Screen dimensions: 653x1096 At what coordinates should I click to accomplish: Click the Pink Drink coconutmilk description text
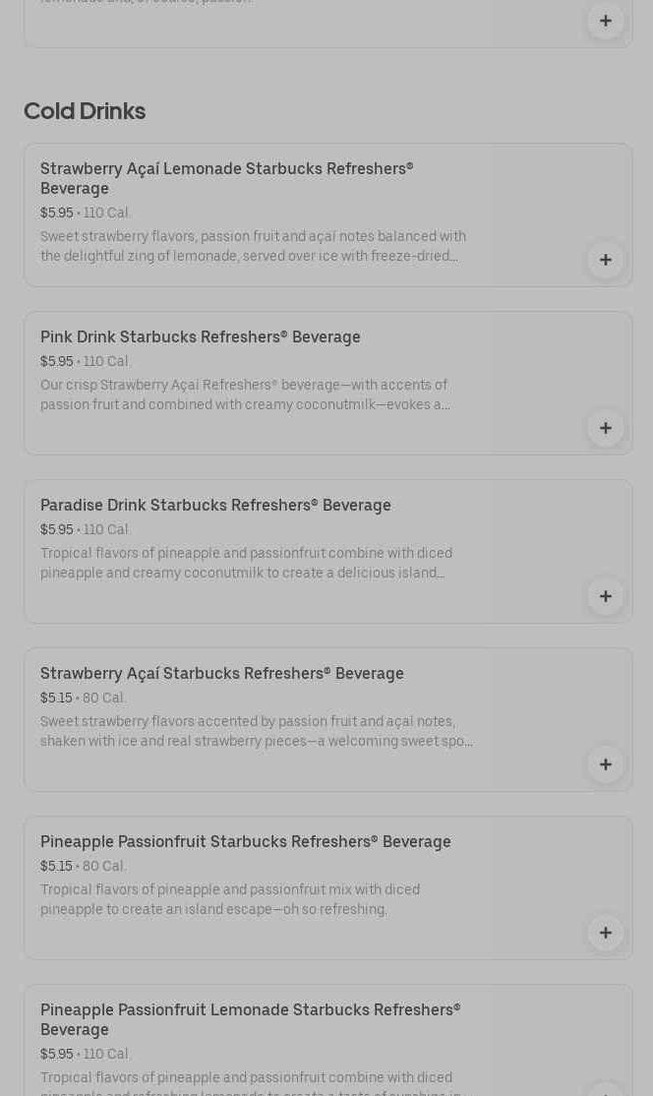(245, 396)
